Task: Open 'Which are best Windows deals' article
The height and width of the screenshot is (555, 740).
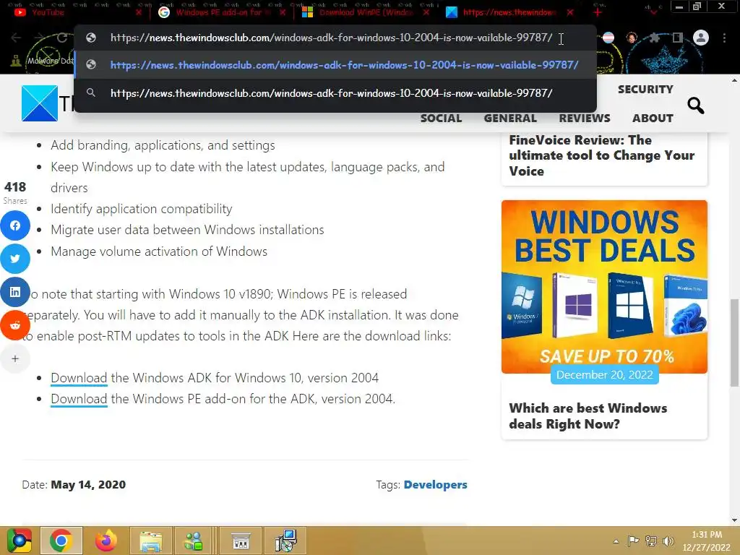Action: (588, 416)
